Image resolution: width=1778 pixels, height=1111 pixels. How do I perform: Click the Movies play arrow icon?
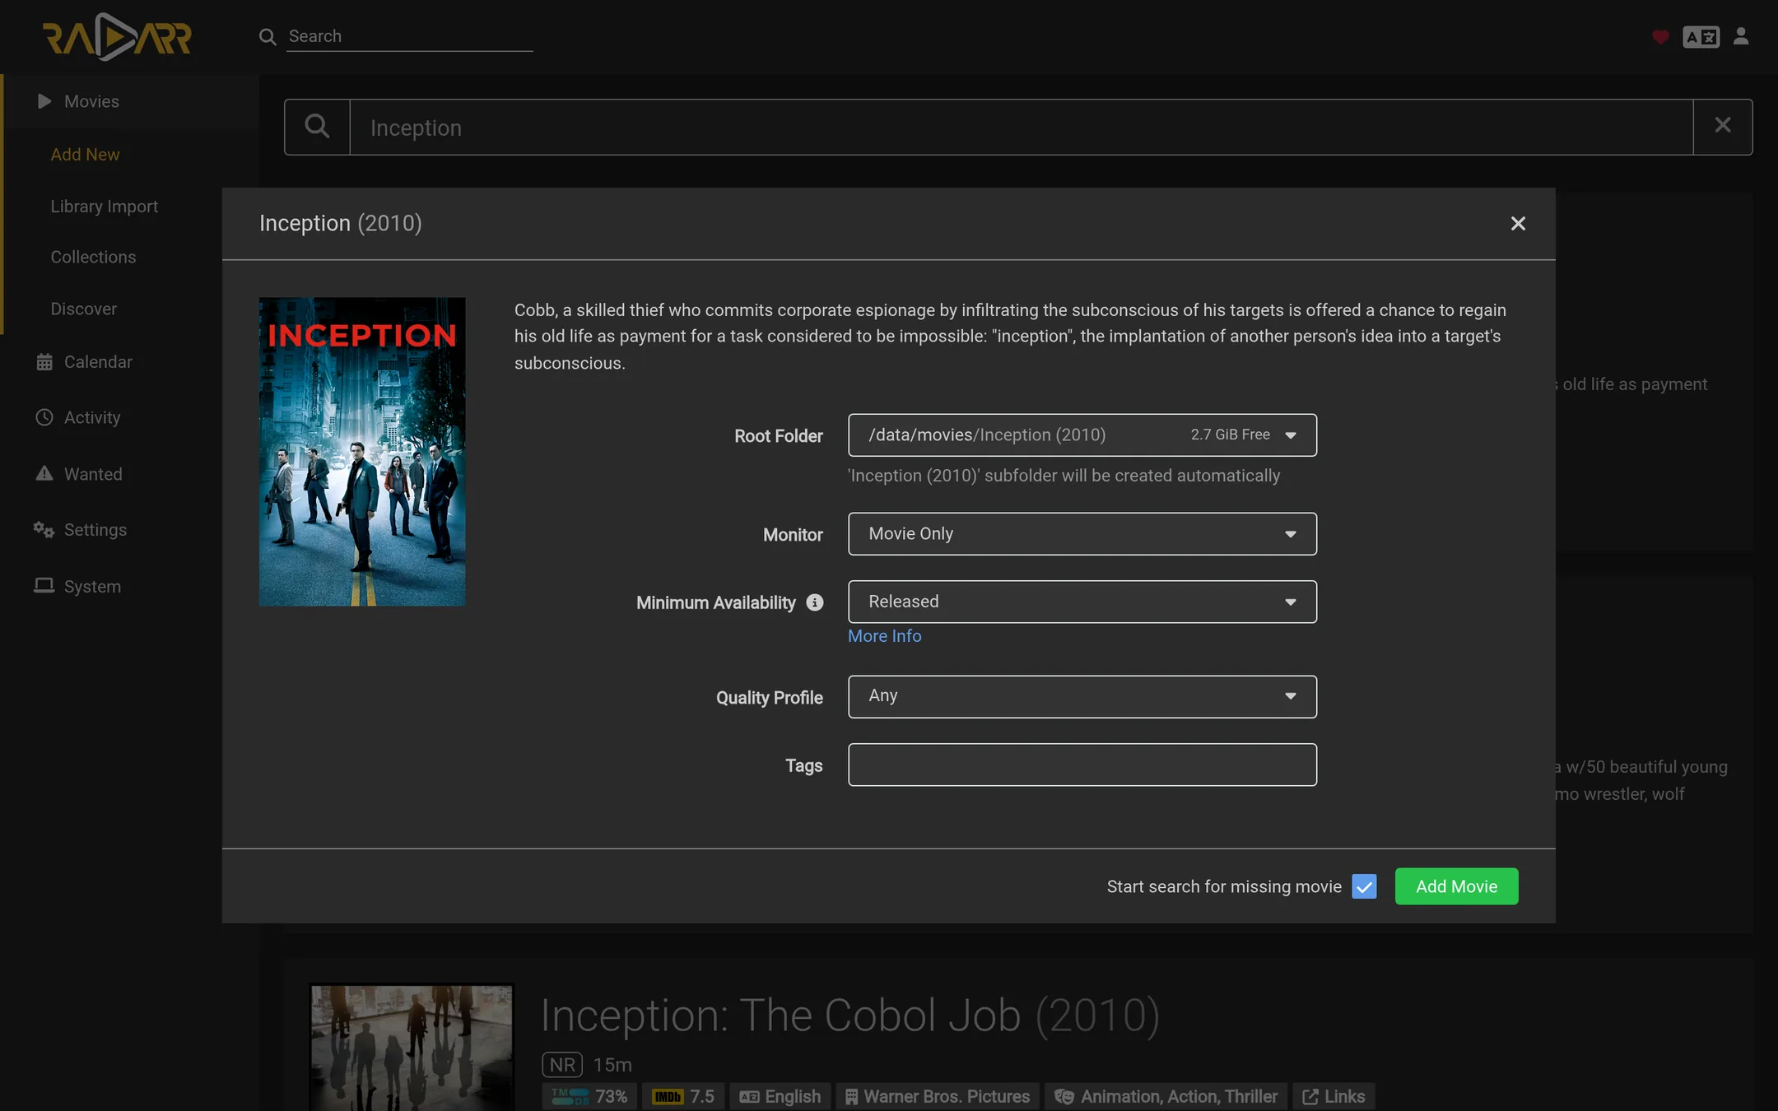point(44,101)
